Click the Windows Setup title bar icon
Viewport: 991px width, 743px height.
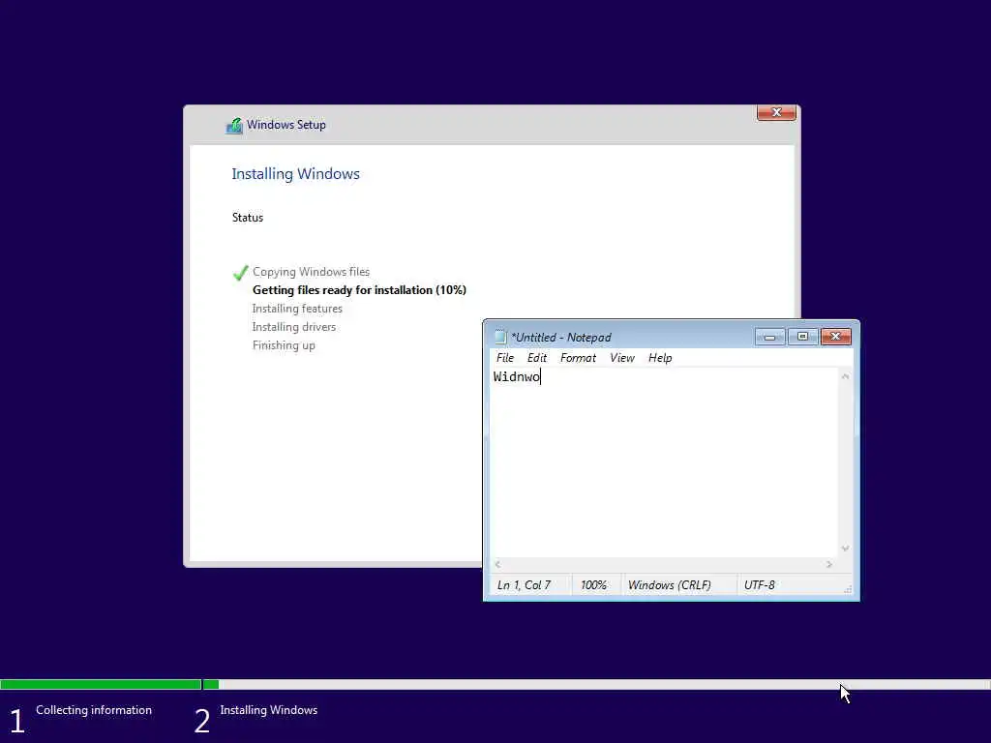pos(234,125)
